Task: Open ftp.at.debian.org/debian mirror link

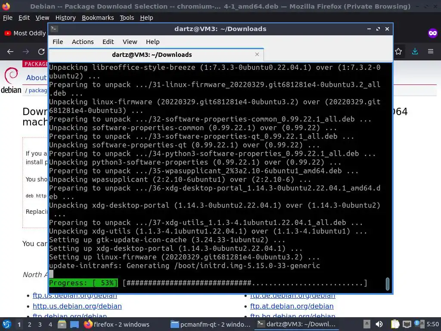Action: 292,306
